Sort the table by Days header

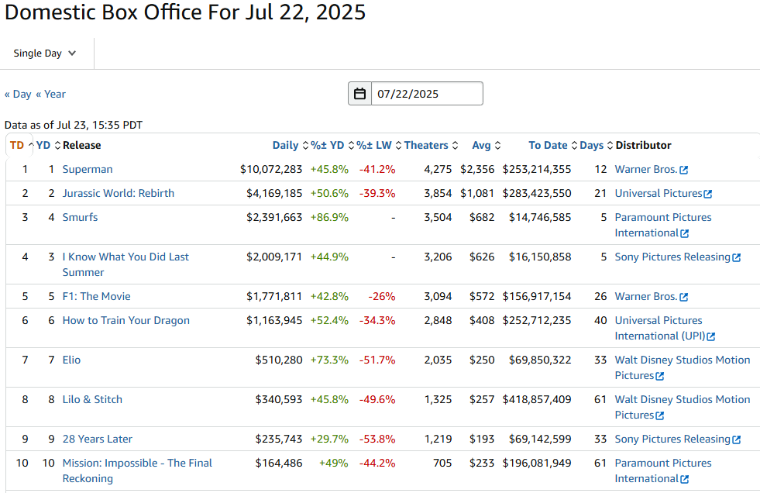pos(591,146)
